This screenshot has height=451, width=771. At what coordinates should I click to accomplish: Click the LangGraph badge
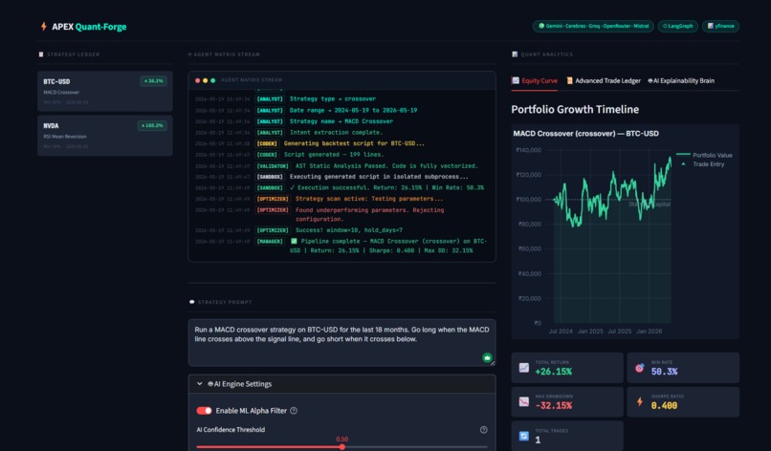(x=677, y=26)
